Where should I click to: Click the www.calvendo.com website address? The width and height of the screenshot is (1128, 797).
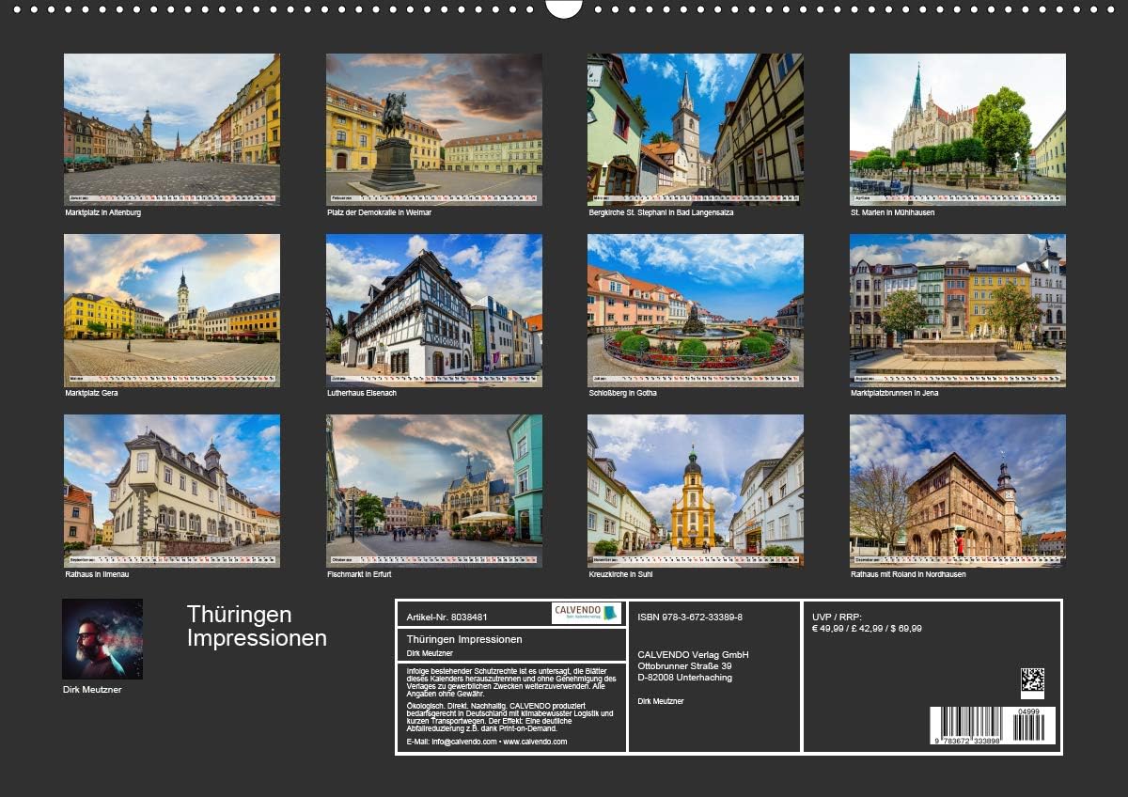pos(535,742)
